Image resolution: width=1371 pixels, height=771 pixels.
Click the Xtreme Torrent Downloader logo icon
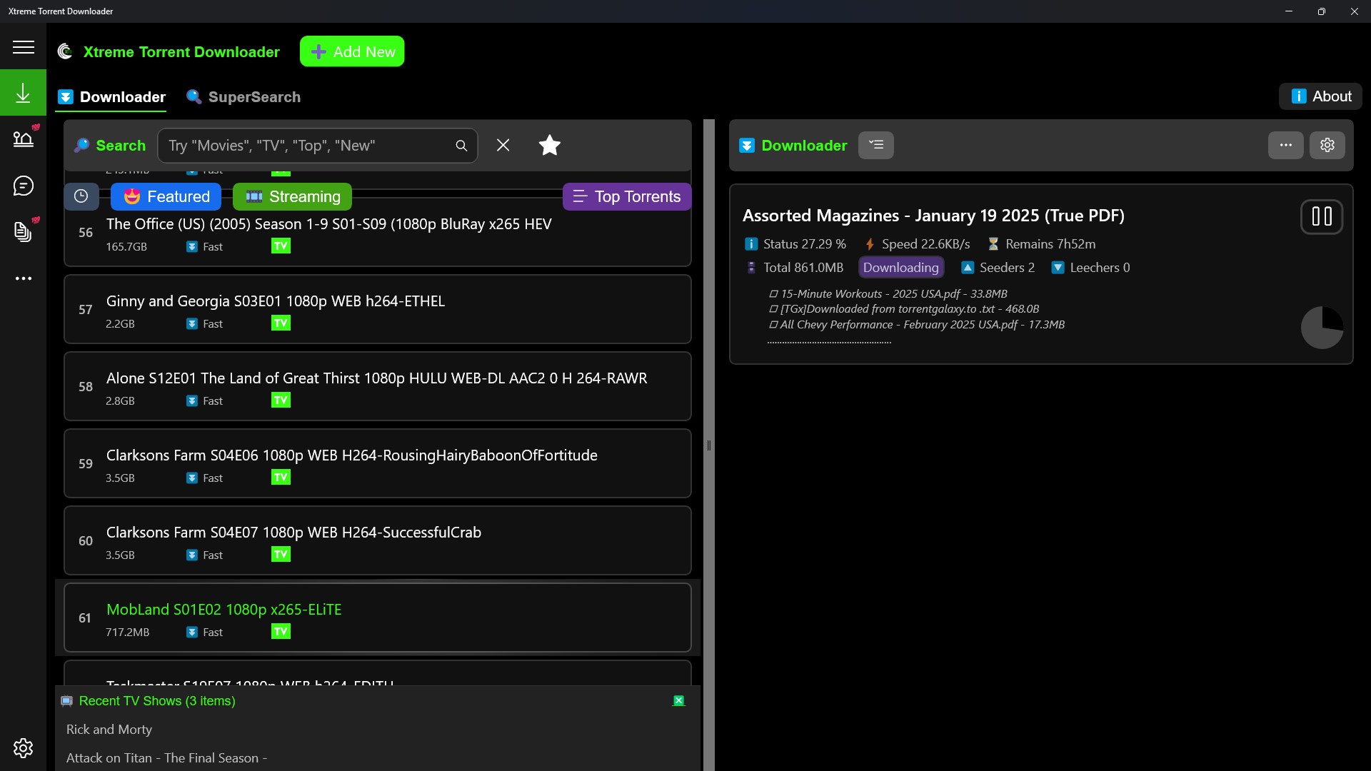pyautogui.click(x=66, y=51)
